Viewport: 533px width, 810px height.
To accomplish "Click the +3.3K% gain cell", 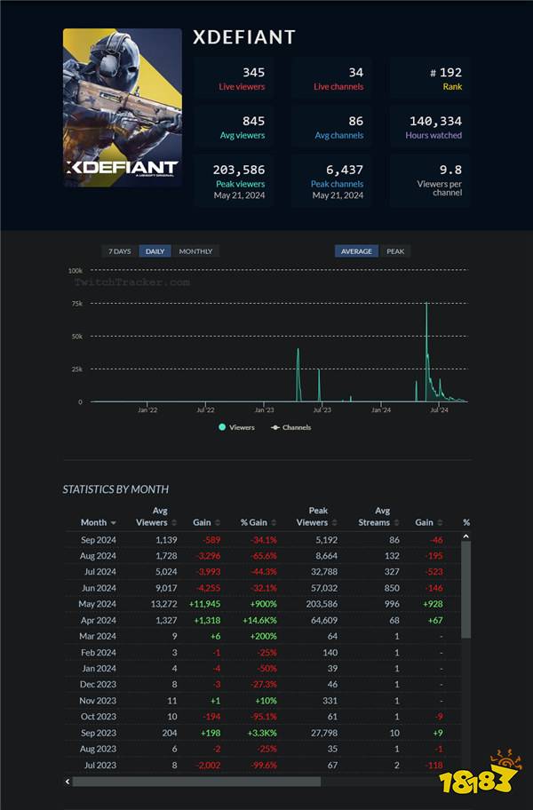I will click(x=262, y=733).
